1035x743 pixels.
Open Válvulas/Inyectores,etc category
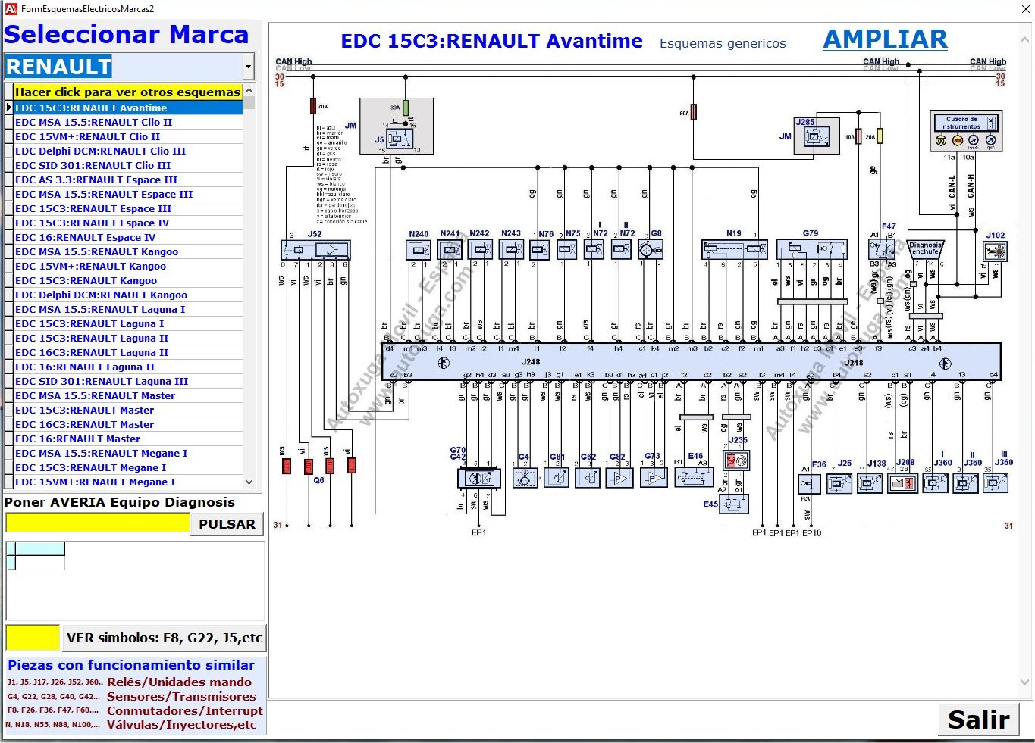181,725
